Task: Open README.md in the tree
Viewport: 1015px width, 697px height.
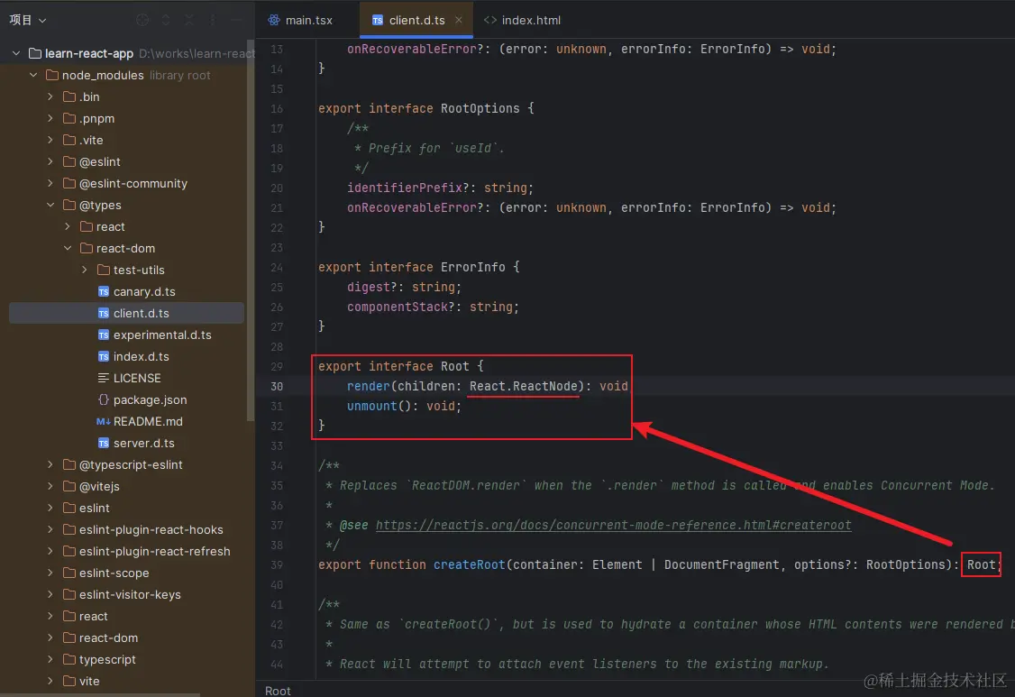Action: click(148, 421)
